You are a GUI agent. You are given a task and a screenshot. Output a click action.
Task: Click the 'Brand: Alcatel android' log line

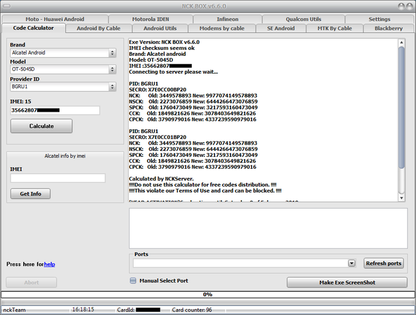pyautogui.click(x=157, y=54)
